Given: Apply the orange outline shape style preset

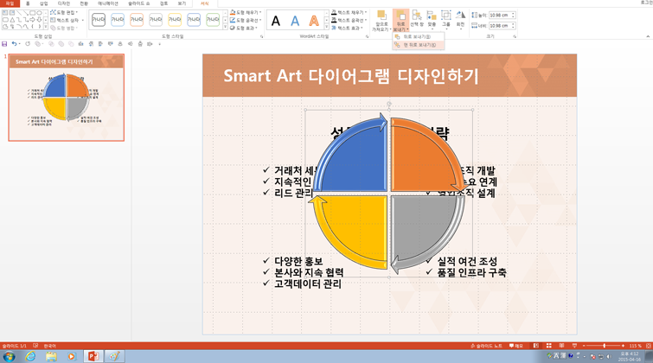Looking at the screenshot, I should point(137,20).
